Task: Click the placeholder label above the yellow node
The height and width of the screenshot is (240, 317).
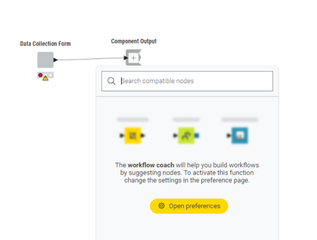Action: (x=132, y=119)
